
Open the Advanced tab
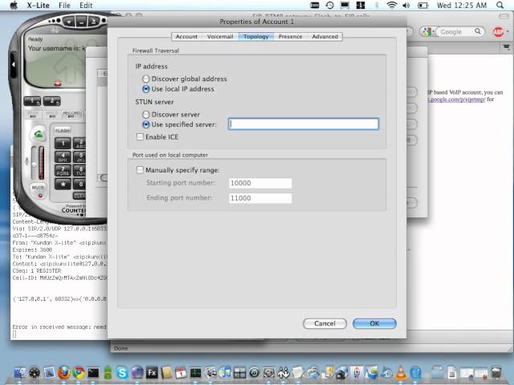tap(324, 37)
